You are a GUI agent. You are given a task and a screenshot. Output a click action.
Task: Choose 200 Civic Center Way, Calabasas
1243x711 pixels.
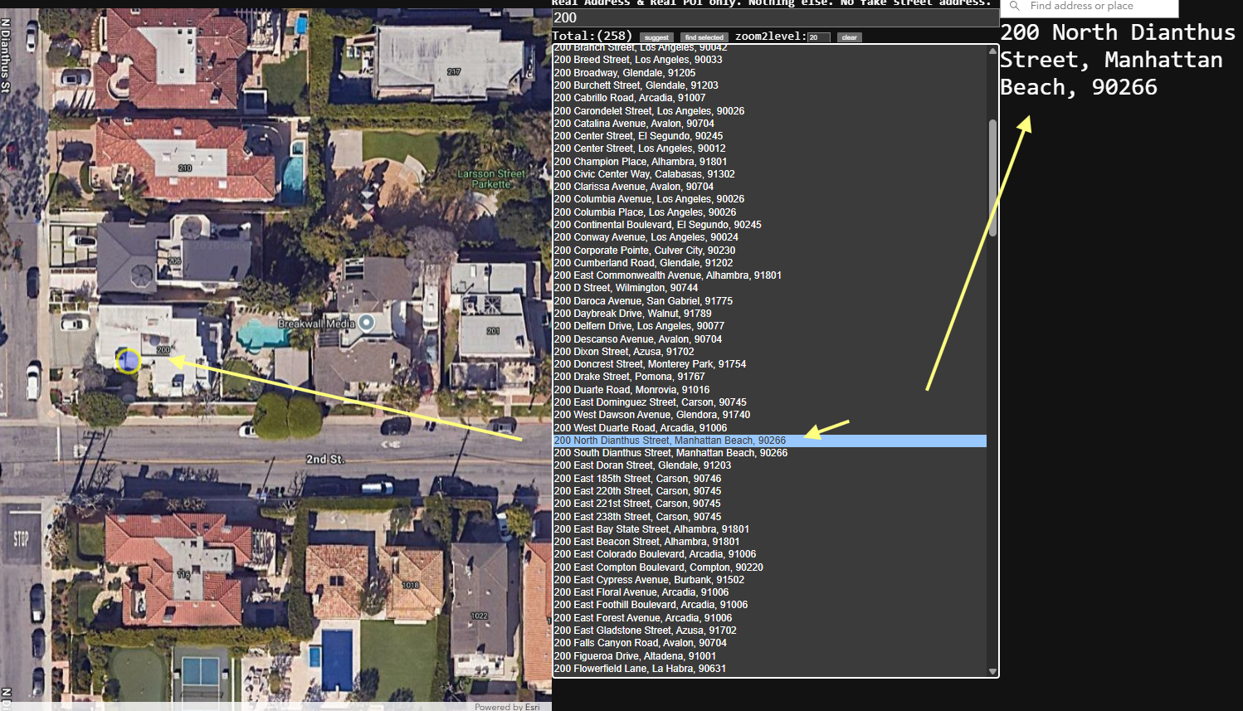click(644, 174)
